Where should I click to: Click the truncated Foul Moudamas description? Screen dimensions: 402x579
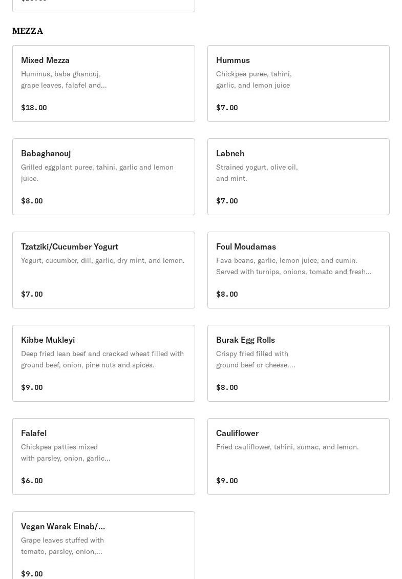pos(293,266)
